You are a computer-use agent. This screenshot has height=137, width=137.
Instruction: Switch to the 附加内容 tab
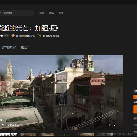[x=9, y=48]
